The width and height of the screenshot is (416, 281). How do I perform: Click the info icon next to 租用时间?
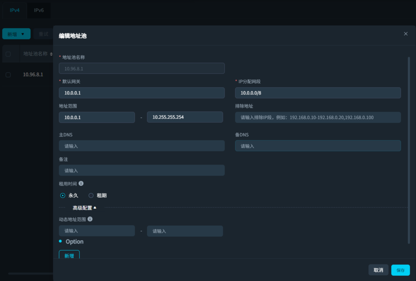[81, 184]
